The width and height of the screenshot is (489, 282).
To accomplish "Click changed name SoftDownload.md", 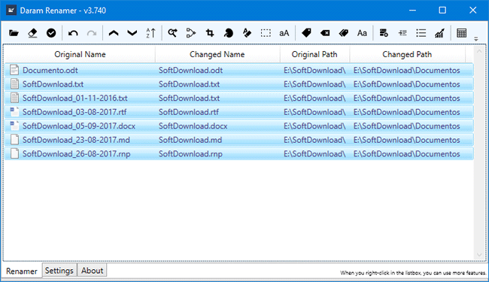I will tap(190, 140).
